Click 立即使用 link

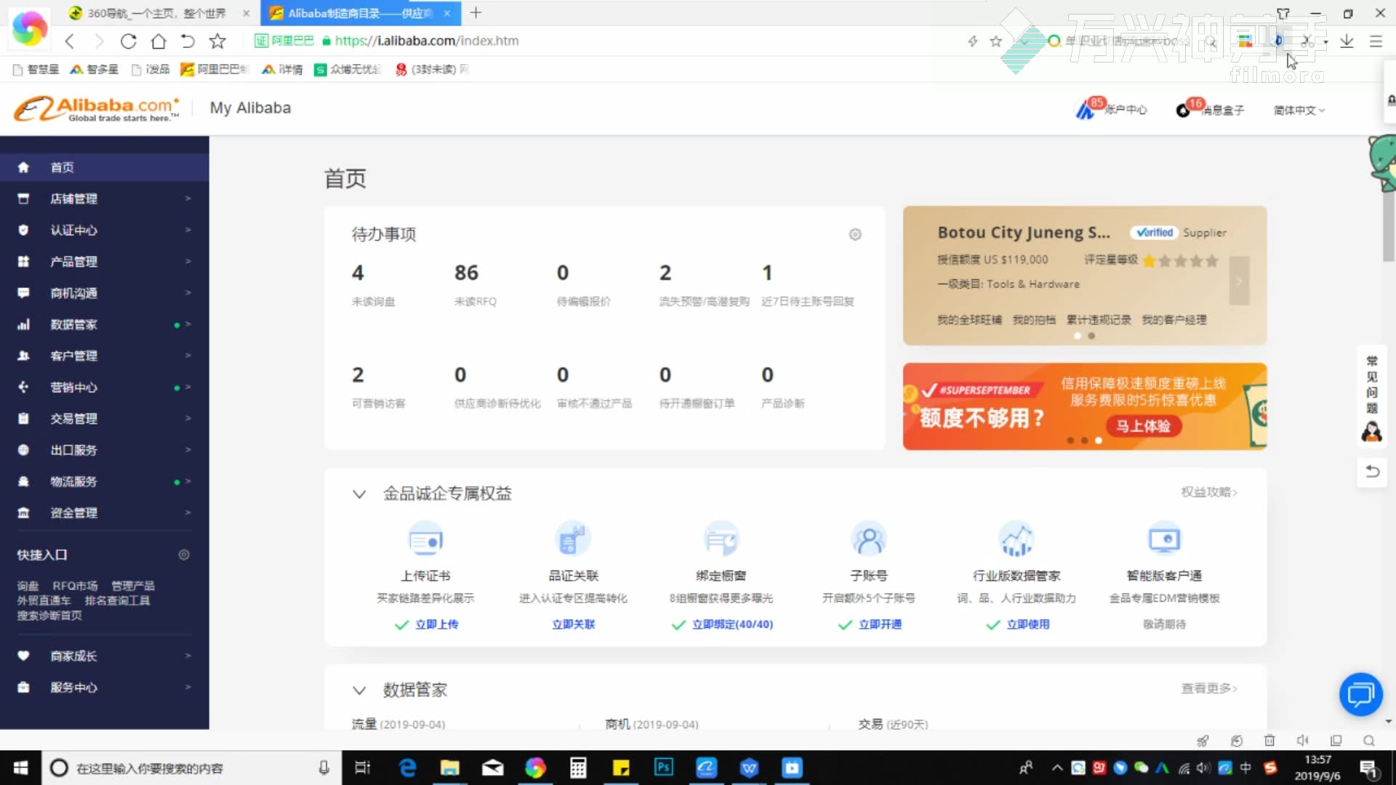[x=1027, y=624]
